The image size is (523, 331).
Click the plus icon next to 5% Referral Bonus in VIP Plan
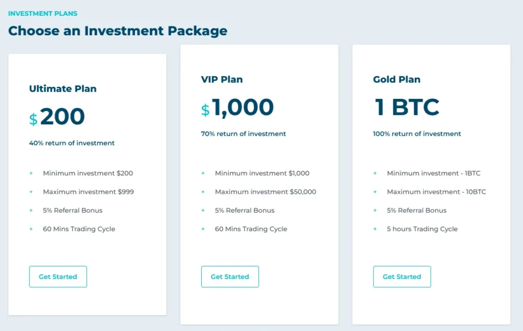pos(204,211)
